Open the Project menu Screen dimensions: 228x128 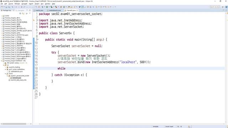[x=37, y=4]
